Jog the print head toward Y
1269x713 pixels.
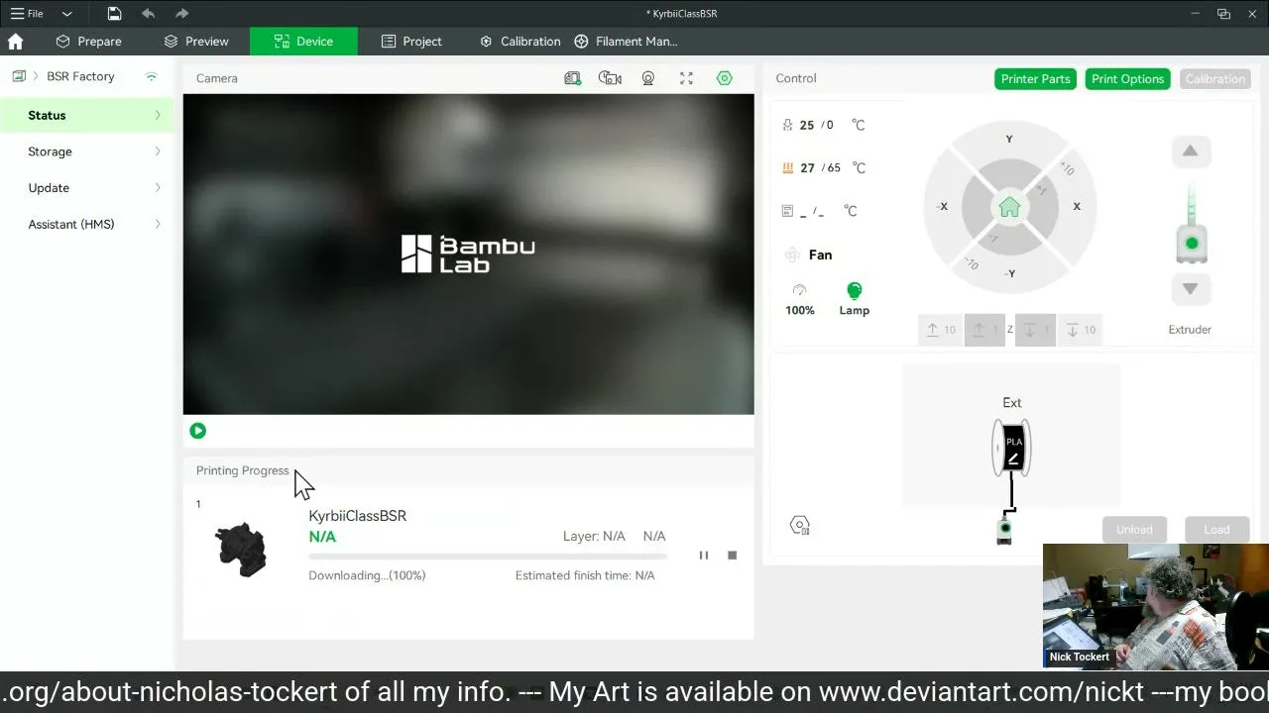point(1009,140)
